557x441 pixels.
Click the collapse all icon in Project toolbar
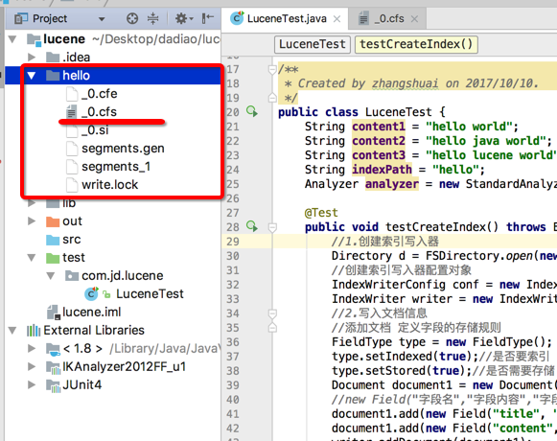pyautogui.click(x=152, y=18)
